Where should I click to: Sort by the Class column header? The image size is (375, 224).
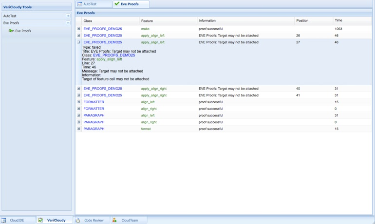tap(111, 21)
